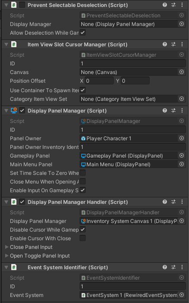This screenshot has width=189, height=303.
Task: Collapse the Display Panel Manager component
Action: tap(6, 110)
